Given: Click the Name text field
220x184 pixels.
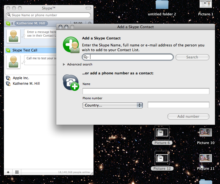Looking at the screenshot, I should 146,91.
